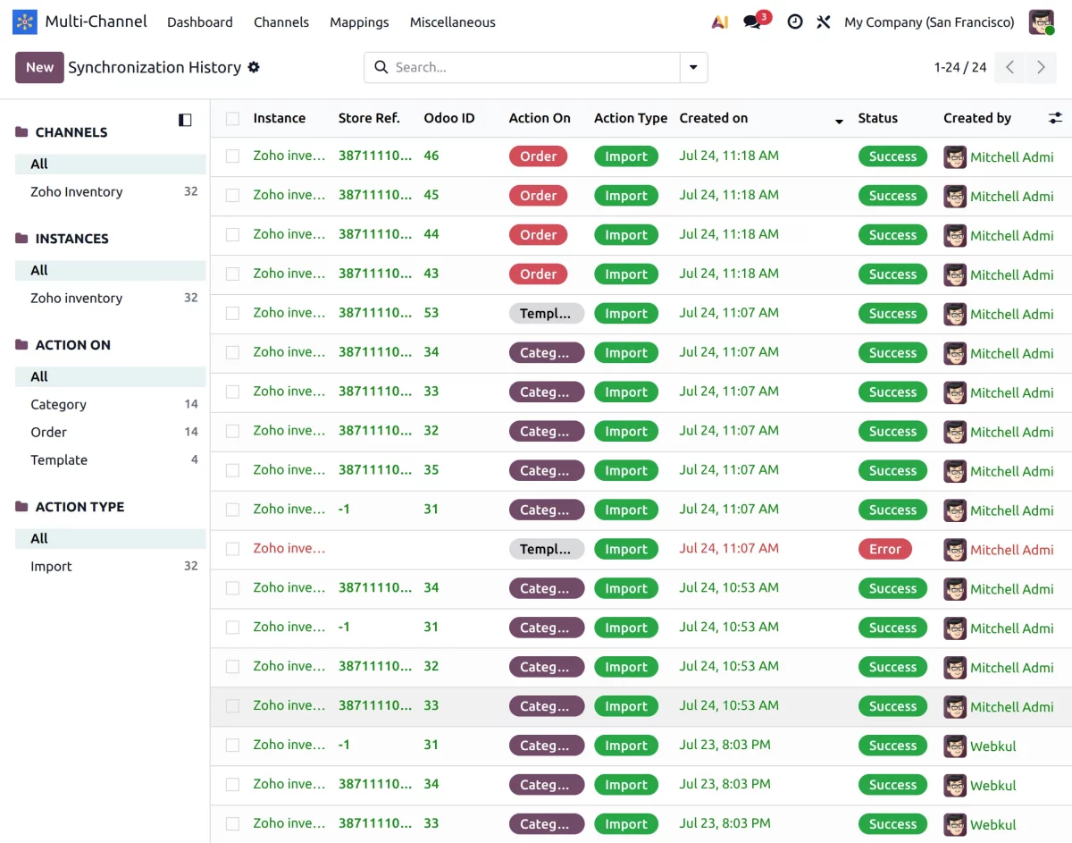Sort by the Status column header

tap(878, 118)
